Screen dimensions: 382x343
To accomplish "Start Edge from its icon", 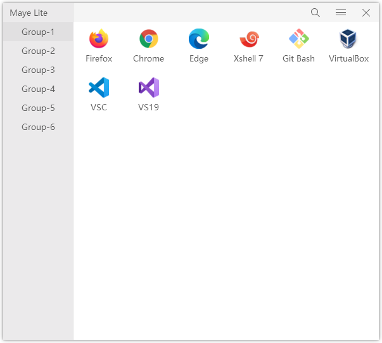I will tap(199, 39).
